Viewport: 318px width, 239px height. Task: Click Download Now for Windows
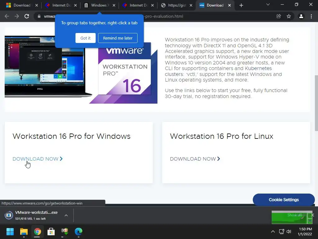[x=38, y=159]
